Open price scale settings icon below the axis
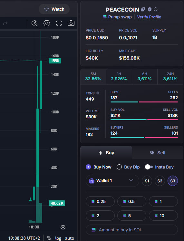184x241 pixels. pyautogui.click(x=63, y=227)
